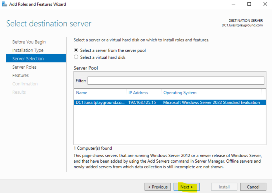Proceed with the Next button
272x193 pixels.
pyautogui.click(x=187, y=187)
